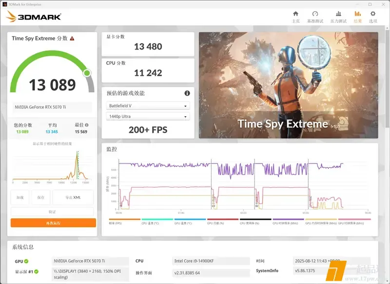Toggle the CPU 温度 (°C) teal legend line
Image resolution: width=390 pixels, height=284 pixels.
click(x=157, y=219)
